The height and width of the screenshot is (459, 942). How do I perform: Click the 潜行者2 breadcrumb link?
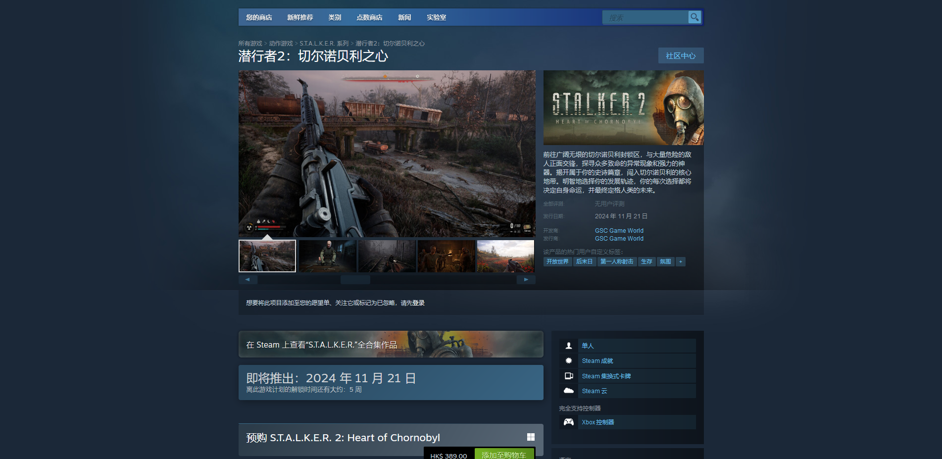(x=390, y=44)
